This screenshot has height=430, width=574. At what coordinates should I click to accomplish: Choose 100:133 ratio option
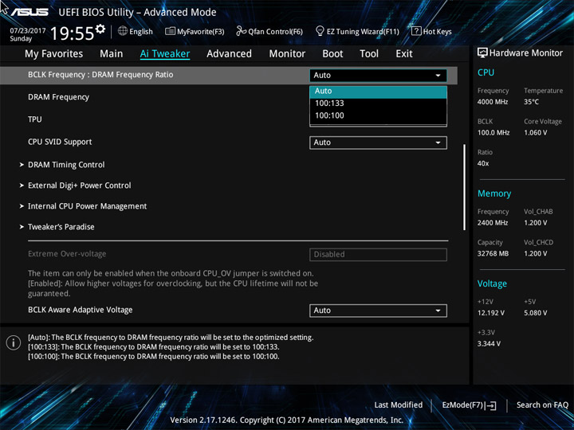(378, 104)
